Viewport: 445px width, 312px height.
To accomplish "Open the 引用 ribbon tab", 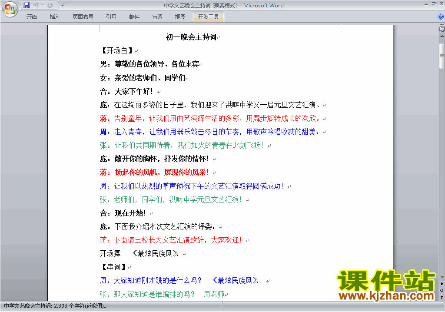I will point(111,17).
